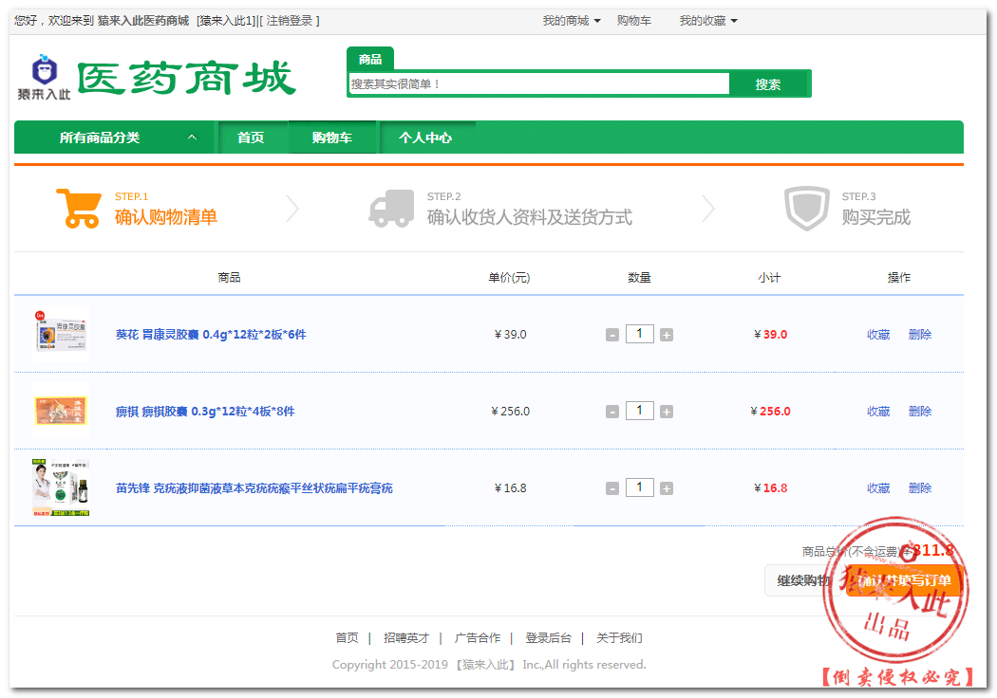The width and height of the screenshot is (997, 698).
Task: Delete the 痹祺胶囊 item from cart
Action: [x=919, y=412]
